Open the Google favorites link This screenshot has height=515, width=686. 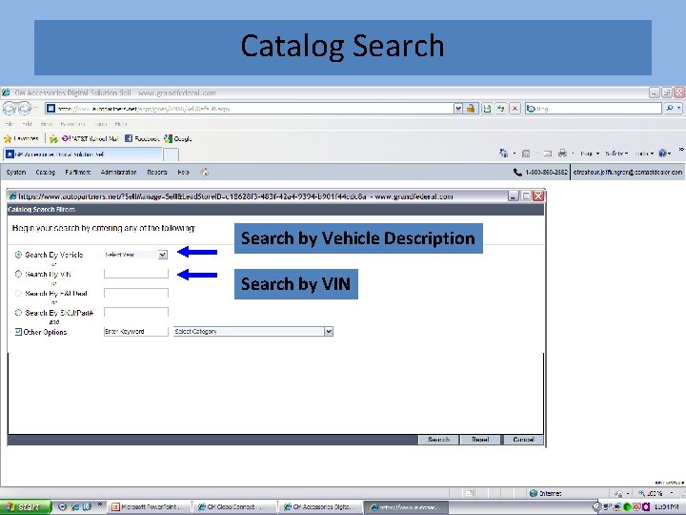coord(178,139)
